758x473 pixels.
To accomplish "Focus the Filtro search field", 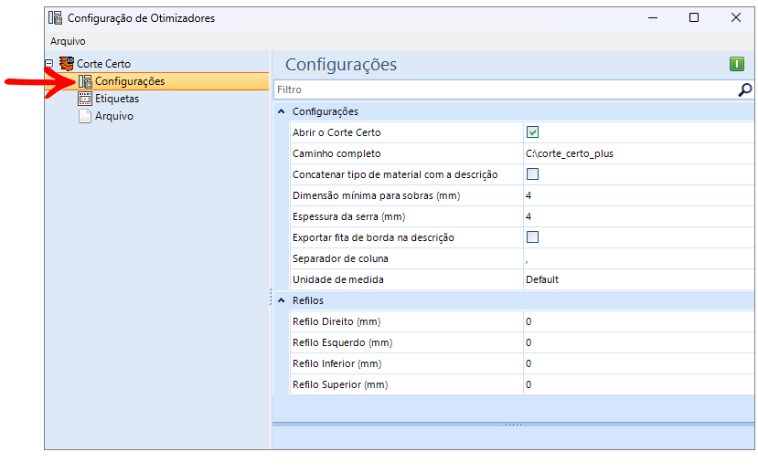I will [x=505, y=89].
